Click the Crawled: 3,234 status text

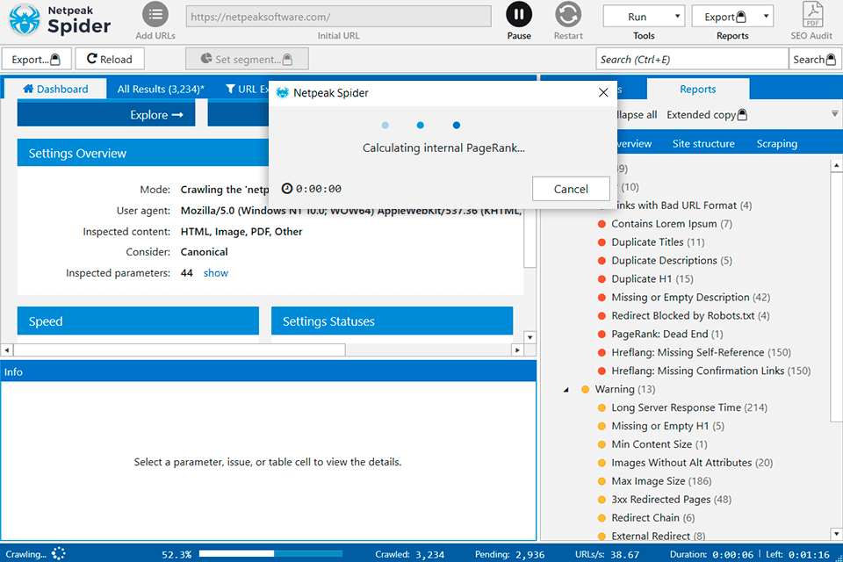(410, 554)
